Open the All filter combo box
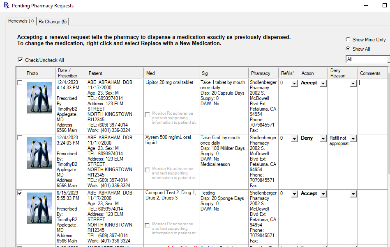The width and height of the screenshot is (390, 247). [367, 59]
